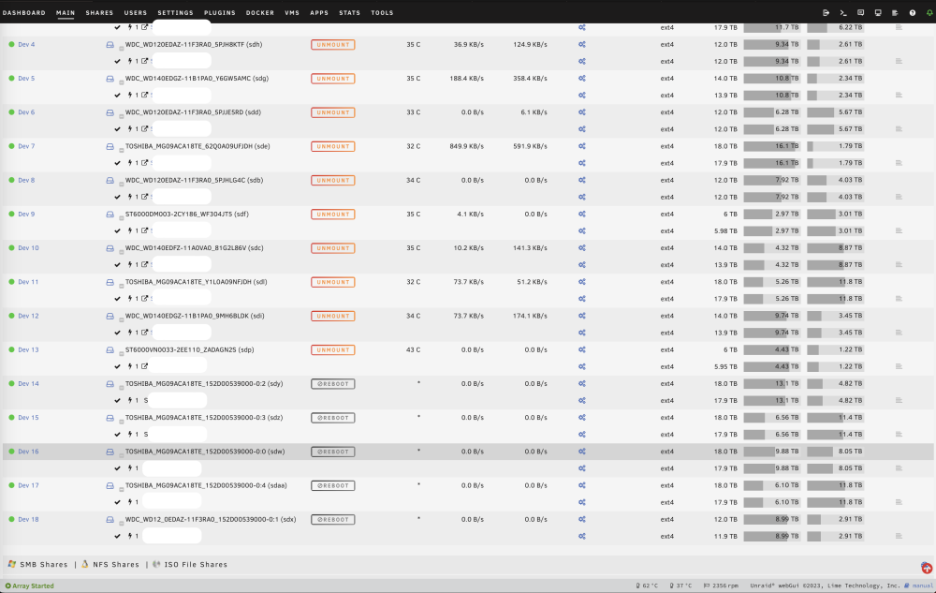Viewport: 936px width, 593px height.
Task: Click used-space bar 4.43 TB on Dev 13 row
Action: tap(771, 350)
